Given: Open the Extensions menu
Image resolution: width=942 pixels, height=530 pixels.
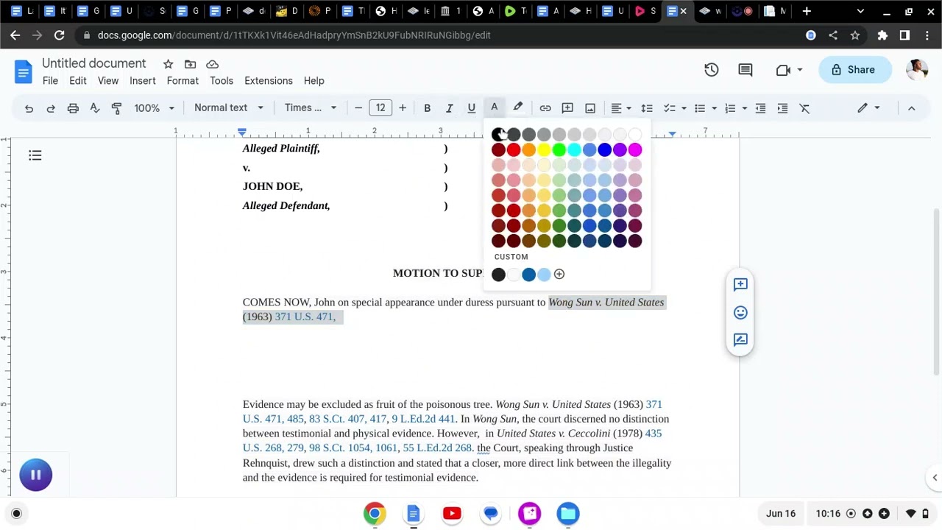Looking at the screenshot, I should [x=269, y=81].
